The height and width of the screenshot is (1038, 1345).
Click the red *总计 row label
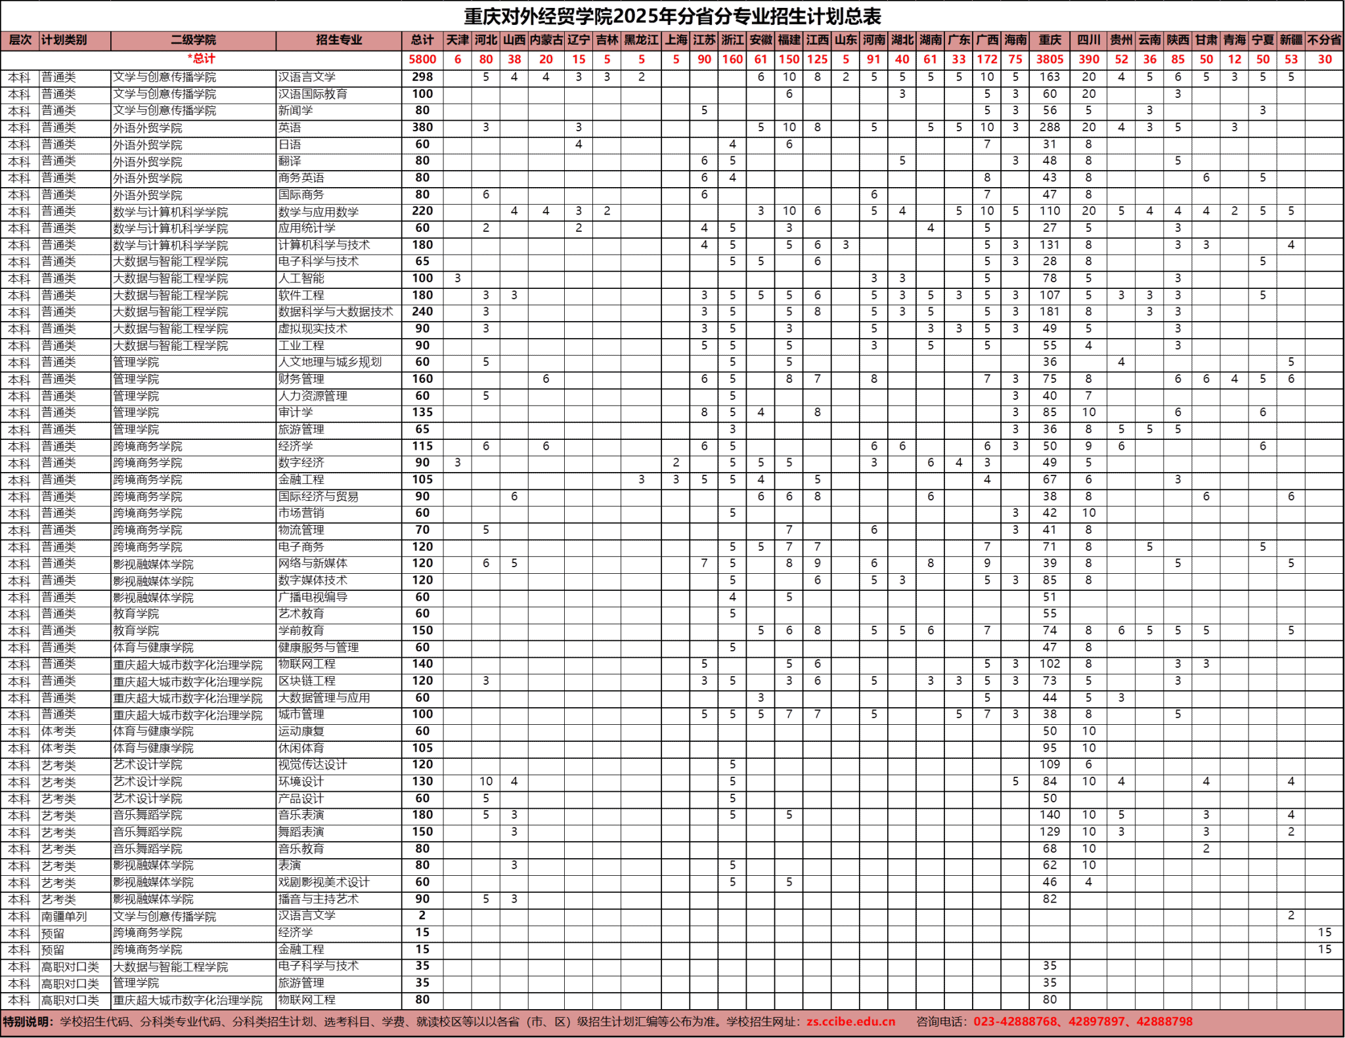coord(201,58)
